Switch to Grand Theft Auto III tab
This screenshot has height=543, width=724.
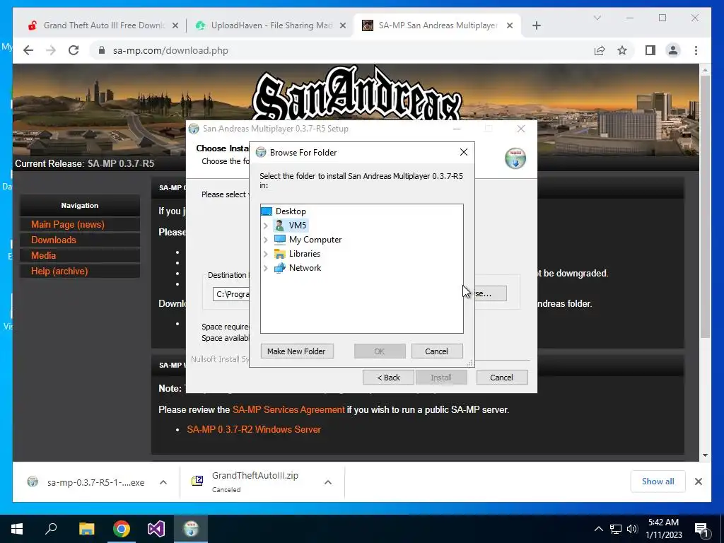tap(103, 25)
